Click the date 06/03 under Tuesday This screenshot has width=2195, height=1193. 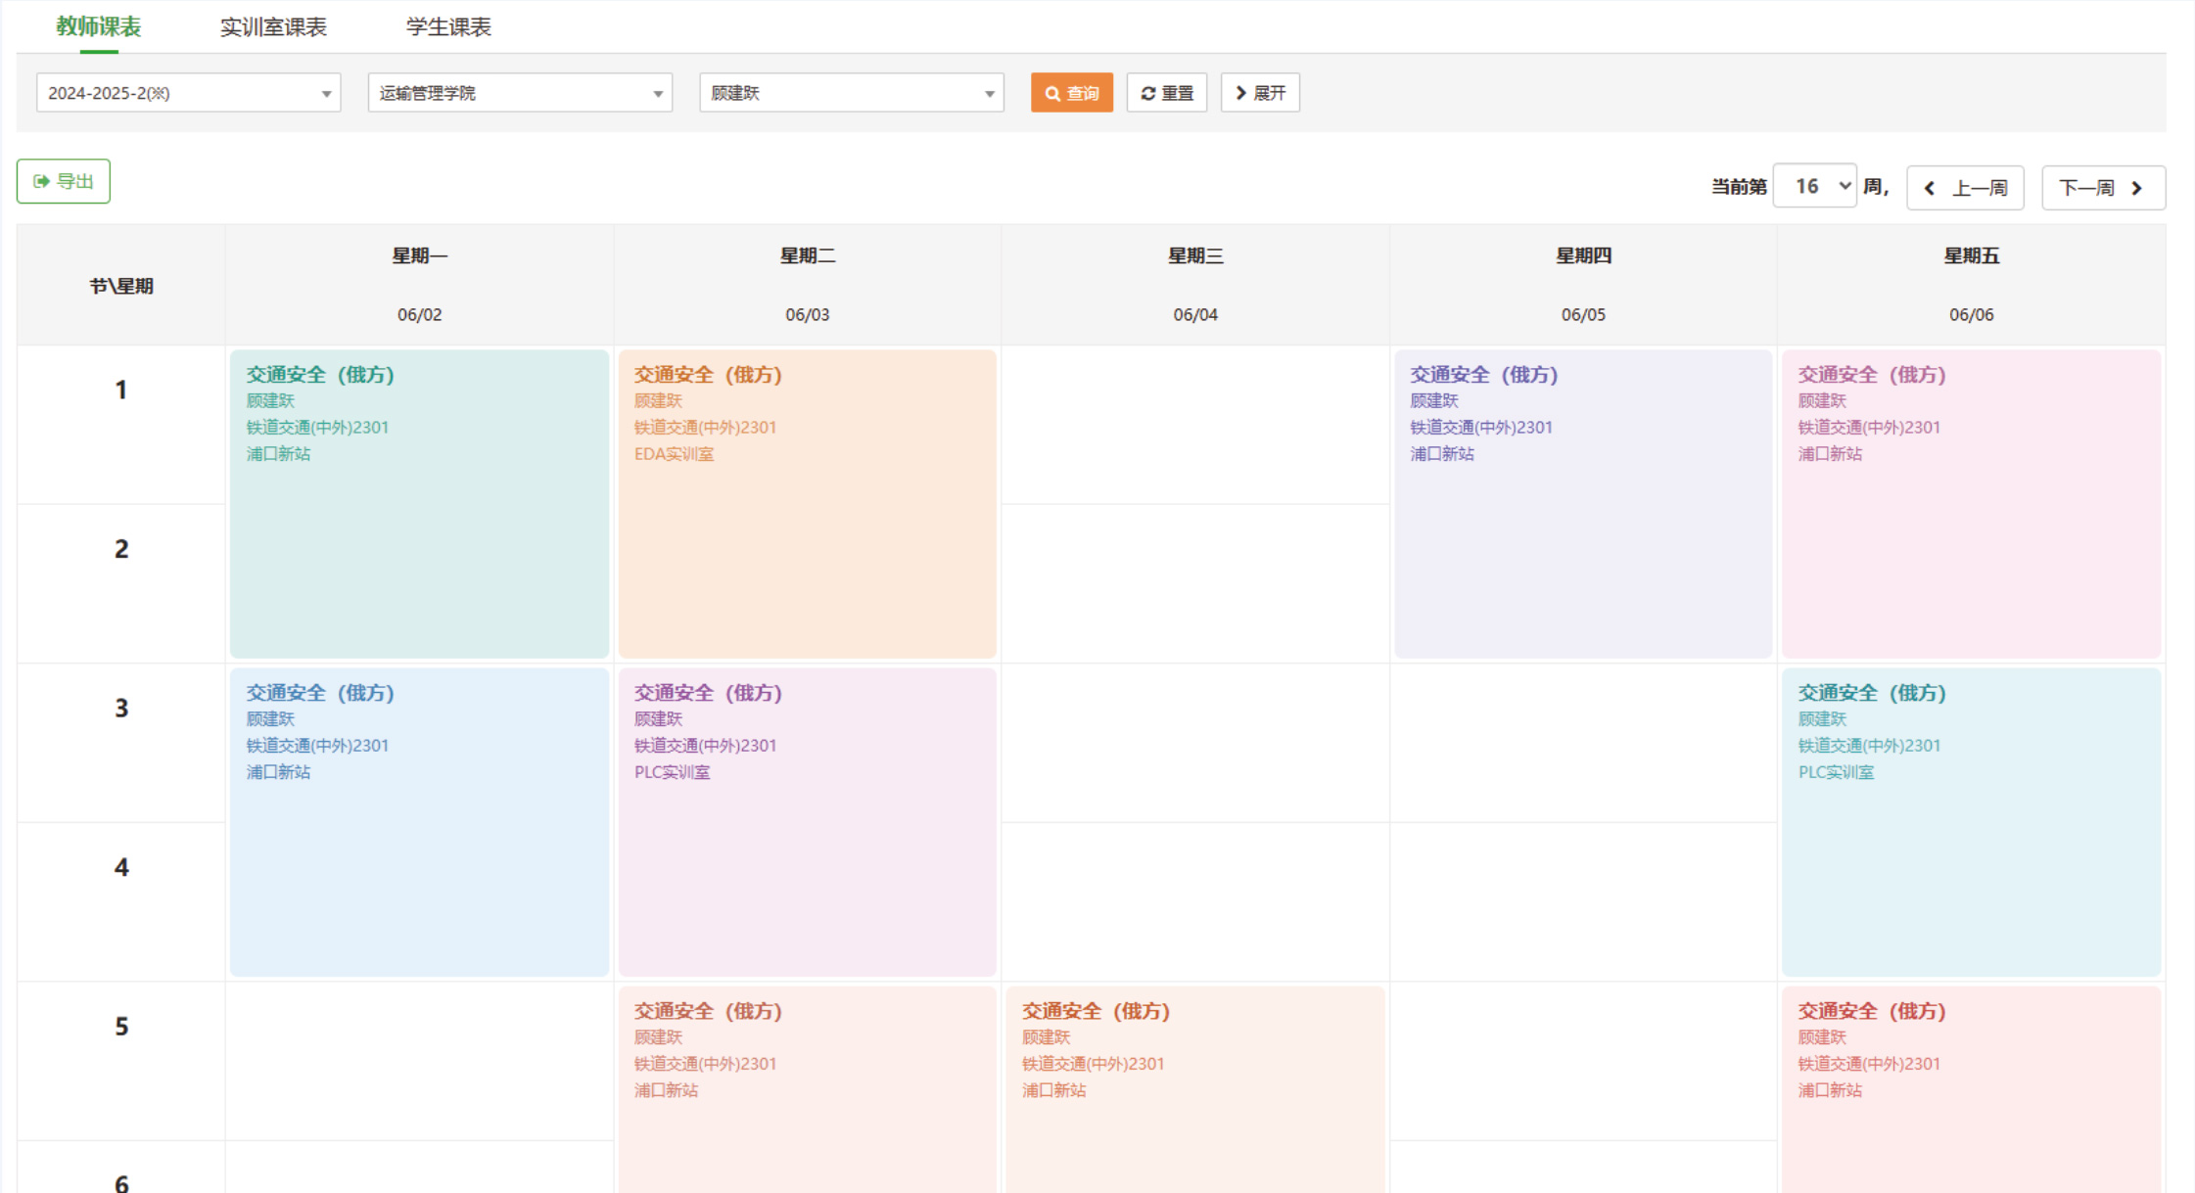(x=808, y=314)
